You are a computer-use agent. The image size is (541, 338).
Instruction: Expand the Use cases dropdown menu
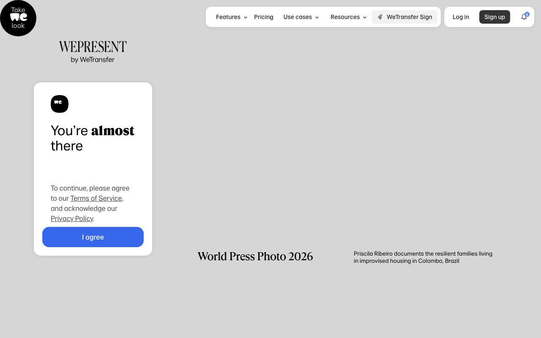coord(301,17)
